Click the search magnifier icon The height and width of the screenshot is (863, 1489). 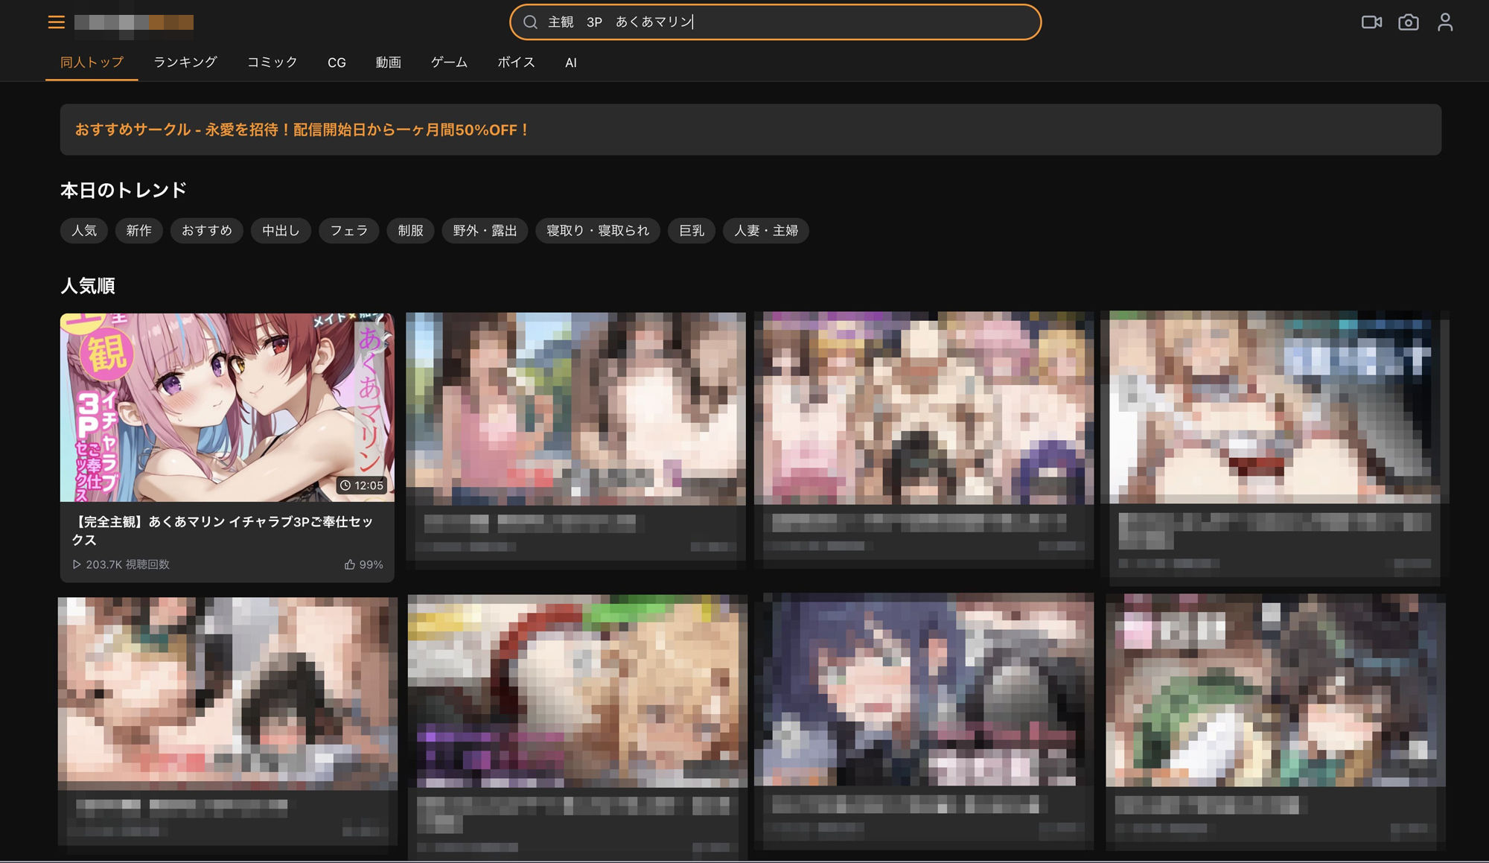(530, 22)
